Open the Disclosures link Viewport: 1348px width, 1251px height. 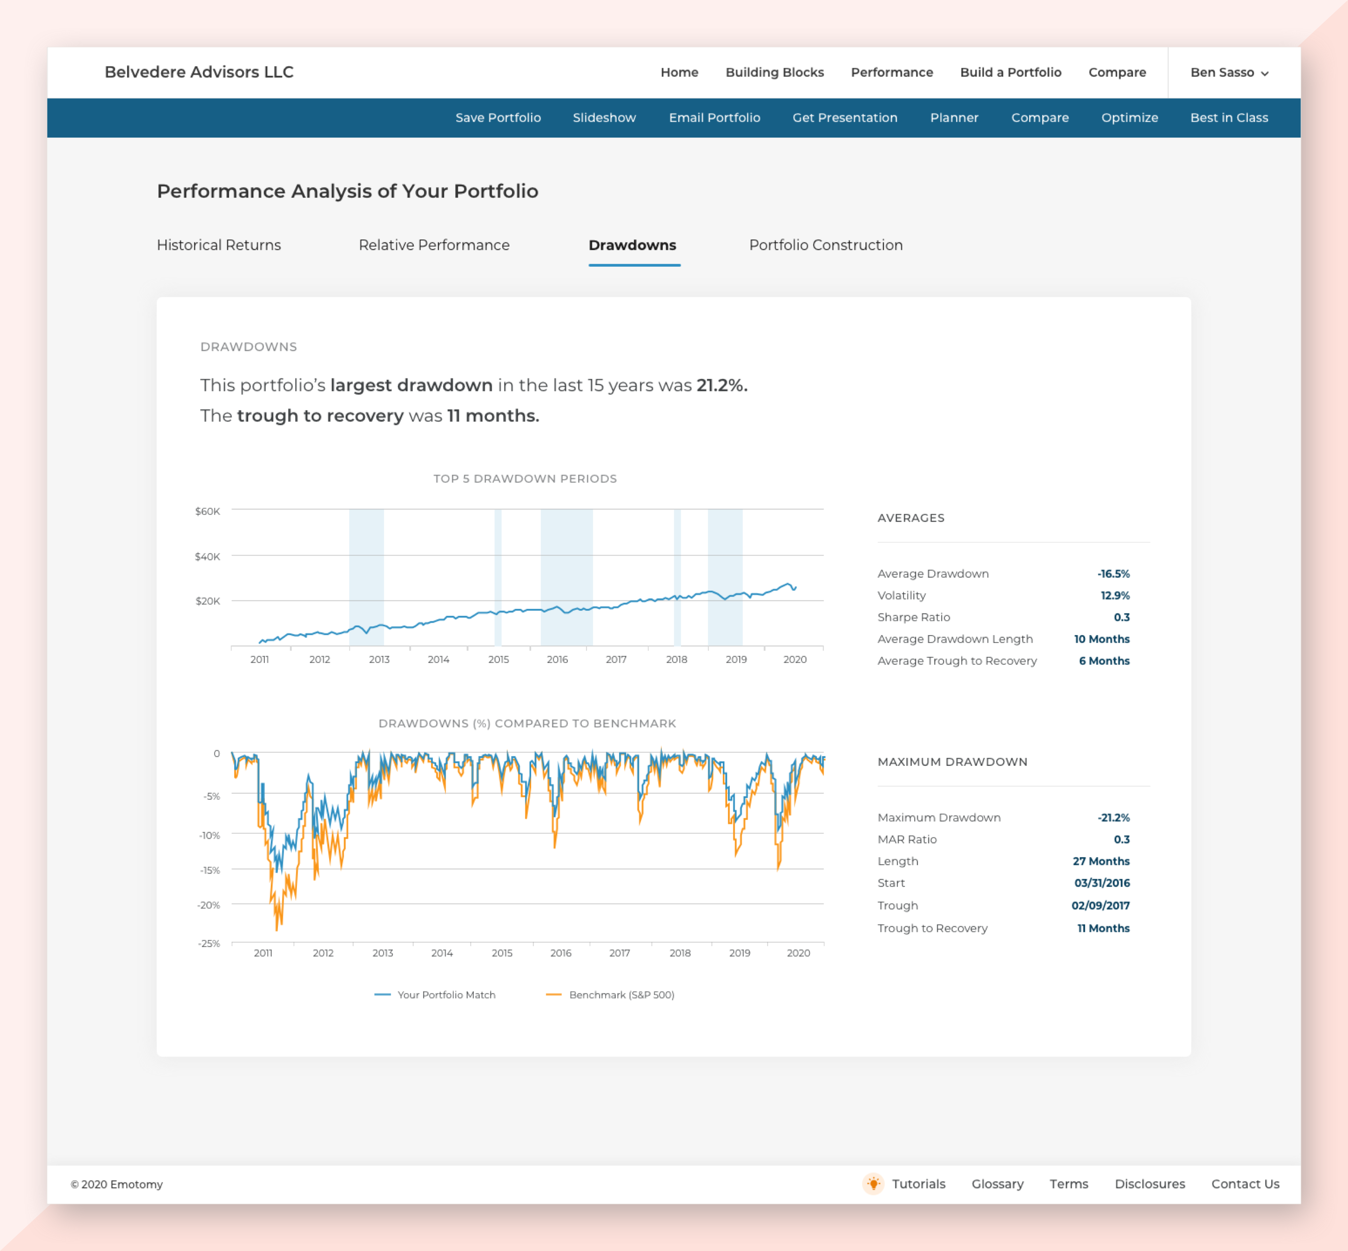click(1150, 1184)
